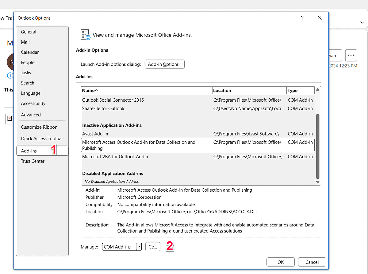
Task: Open the Accessibility settings page
Action: [x=33, y=104]
